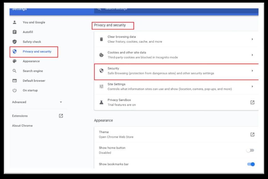Click the Autofill clipboard icon
Image resolution: width=268 pixels, height=179 pixels.
(x=15, y=32)
